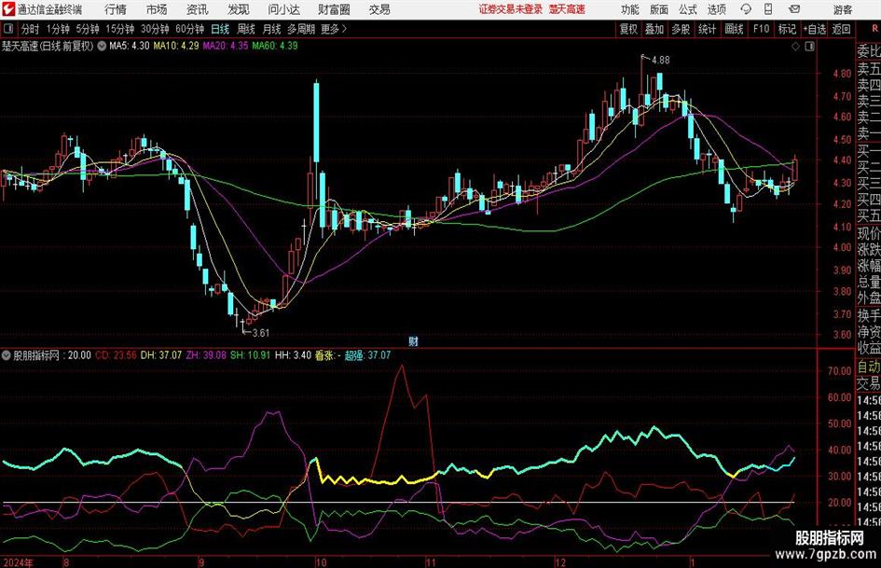
Task: Click the MA10: 4.29 indicator value
Action: (176, 46)
